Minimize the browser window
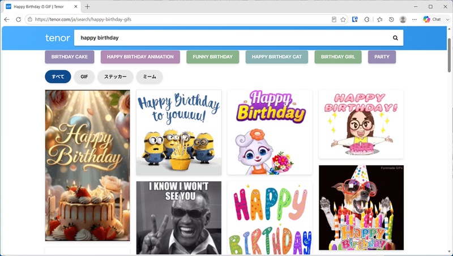The width and height of the screenshot is (453, 256). 416,7
